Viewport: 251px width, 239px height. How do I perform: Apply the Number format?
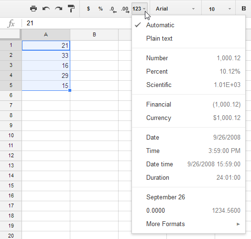[188, 58]
